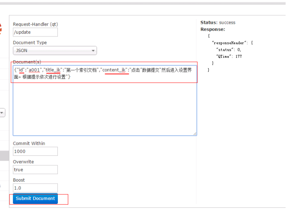This screenshot has width=286, height=210.
Task: Click the document textarea resize handle
Action: pos(195,134)
